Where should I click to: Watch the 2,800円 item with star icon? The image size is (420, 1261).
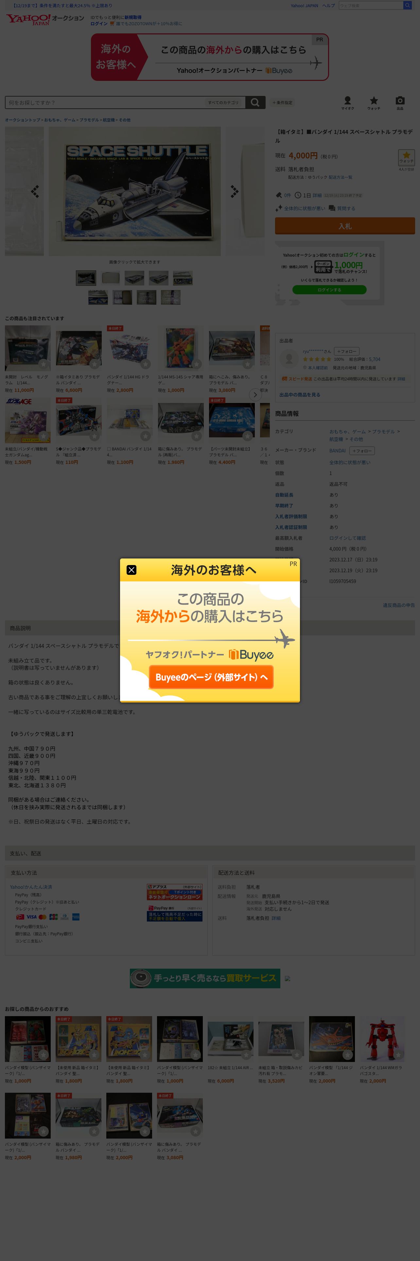coord(145,364)
